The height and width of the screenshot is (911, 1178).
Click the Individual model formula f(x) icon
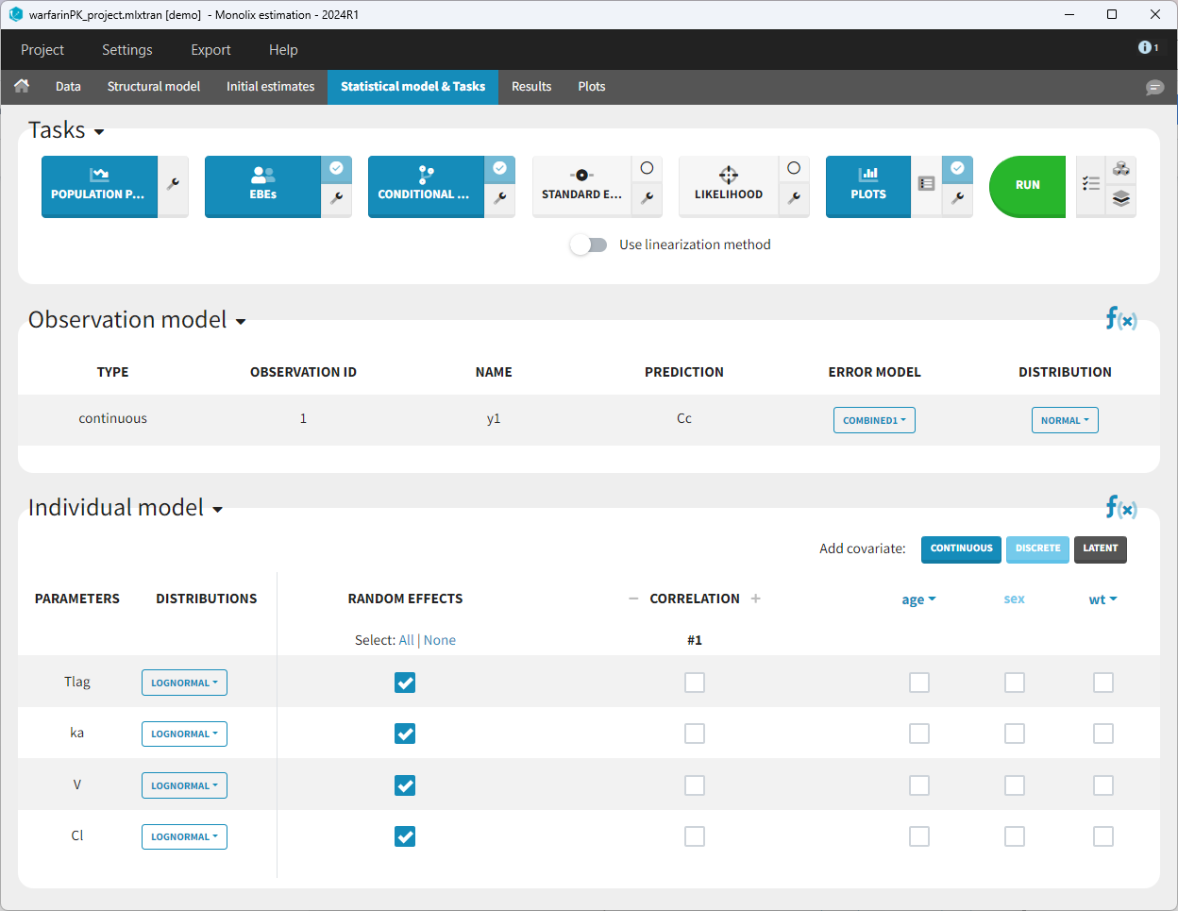pyautogui.click(x=1120, y=508)
